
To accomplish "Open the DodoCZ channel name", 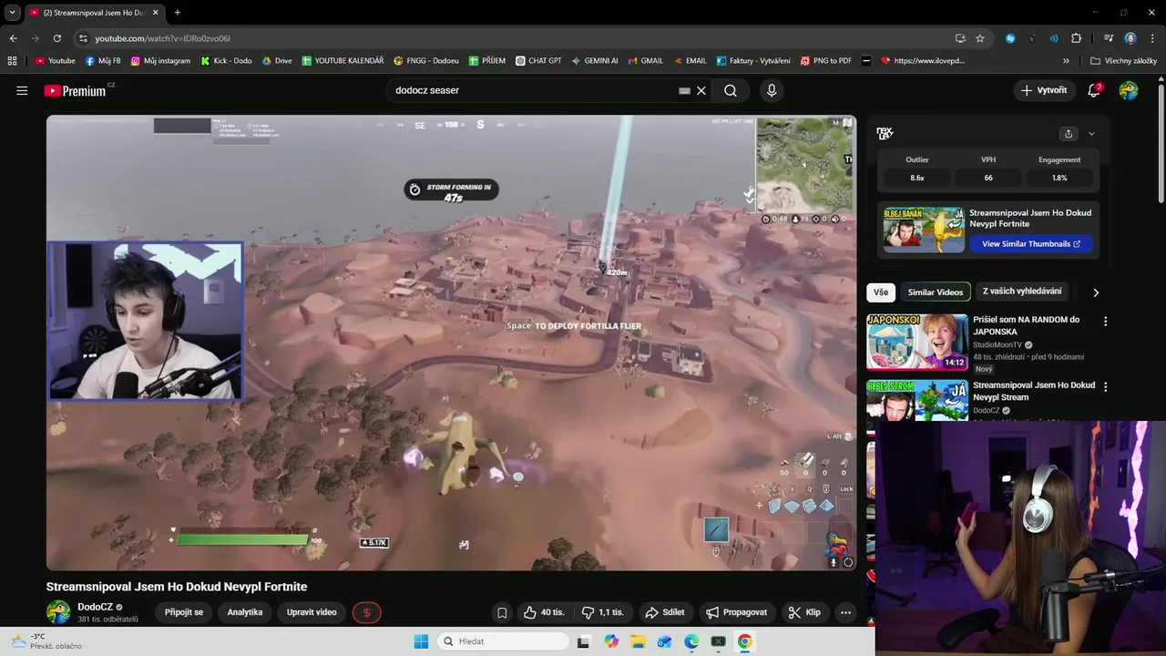I will tap(95, 607).
